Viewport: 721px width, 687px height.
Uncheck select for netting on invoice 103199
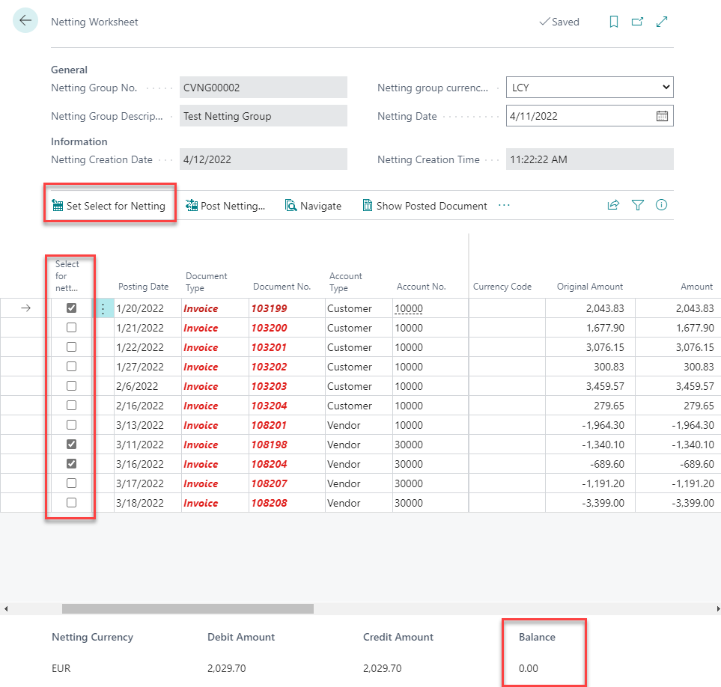click(x=72, y=308)
